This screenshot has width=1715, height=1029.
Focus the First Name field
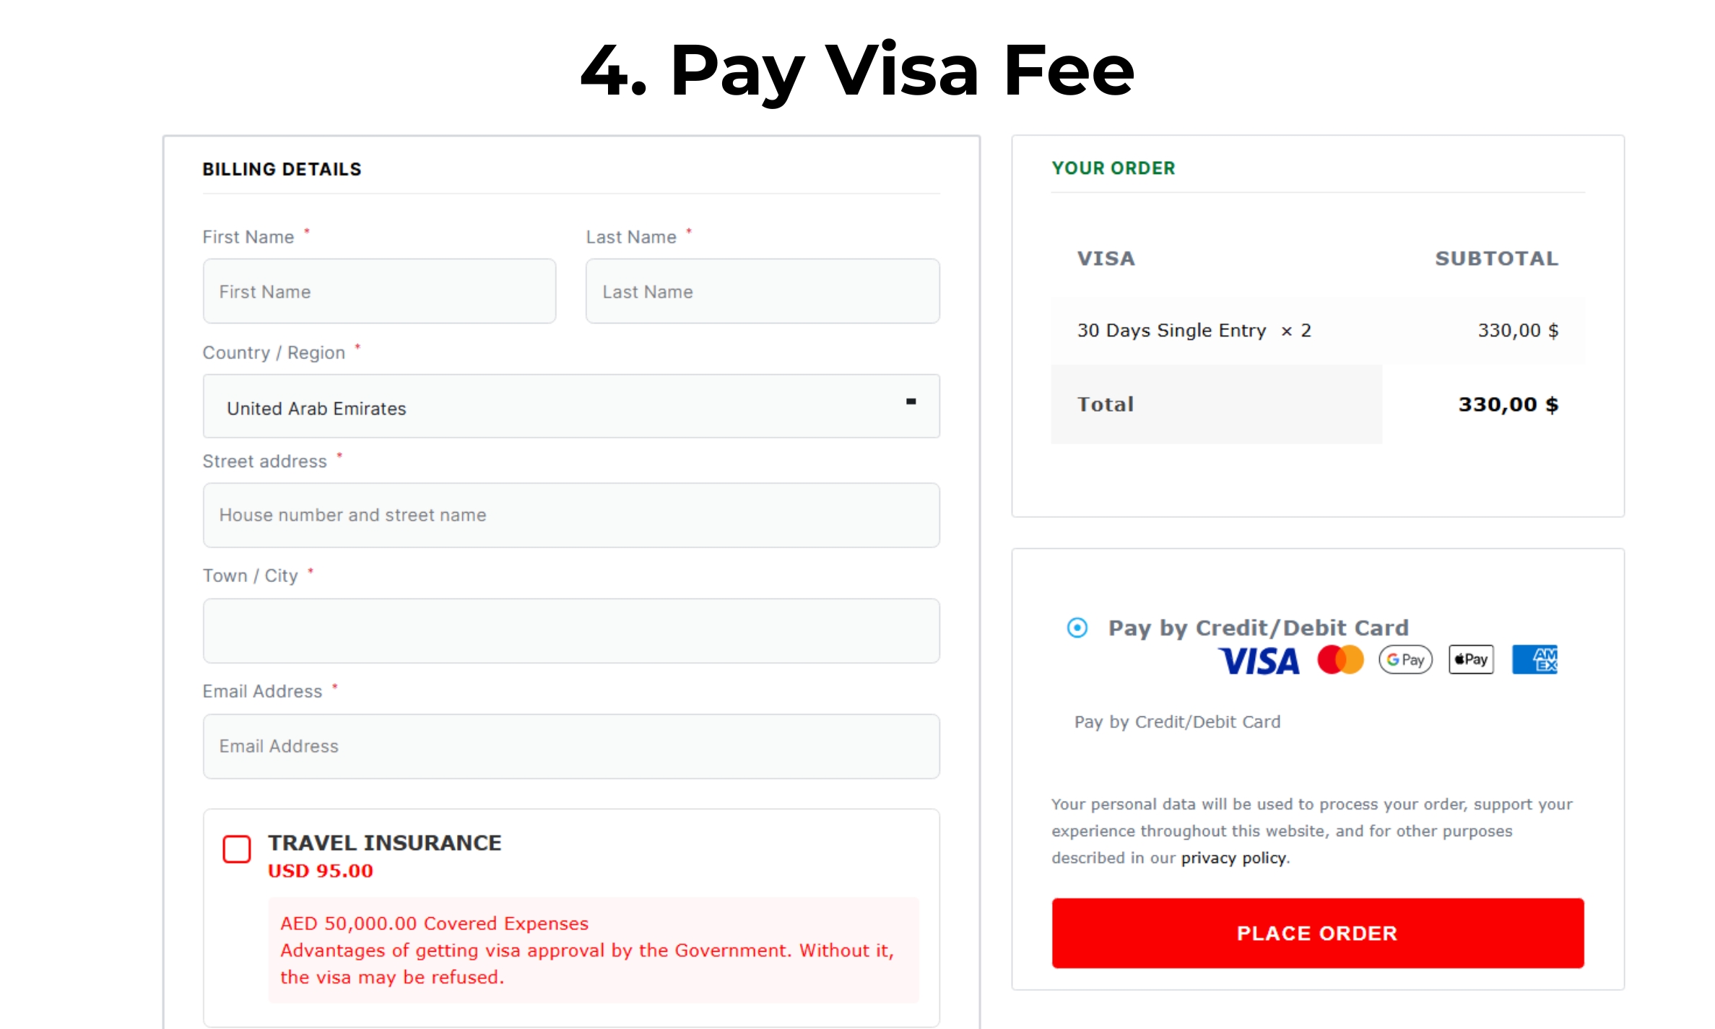(379, 292)
